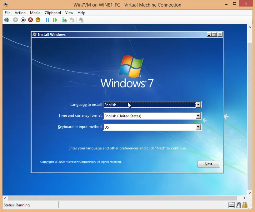Image resolution: width=255 pixels, height=212 pixels.
Task: Click the greyed Start VM power icon
Action: pos(15,20)
